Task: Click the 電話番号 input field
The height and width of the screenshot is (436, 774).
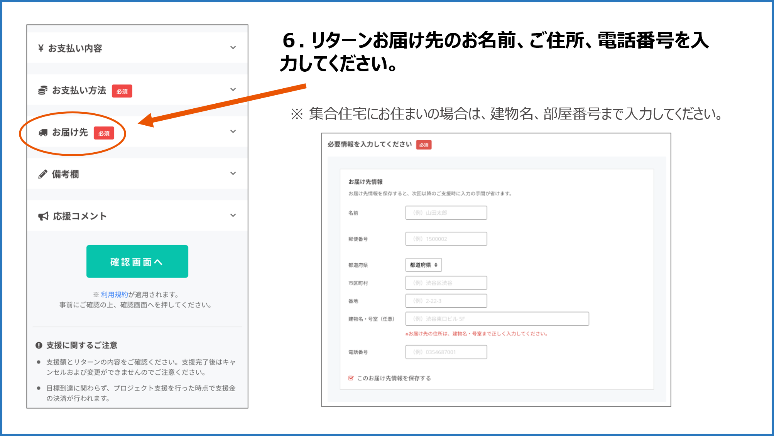Action: point(446,352)
